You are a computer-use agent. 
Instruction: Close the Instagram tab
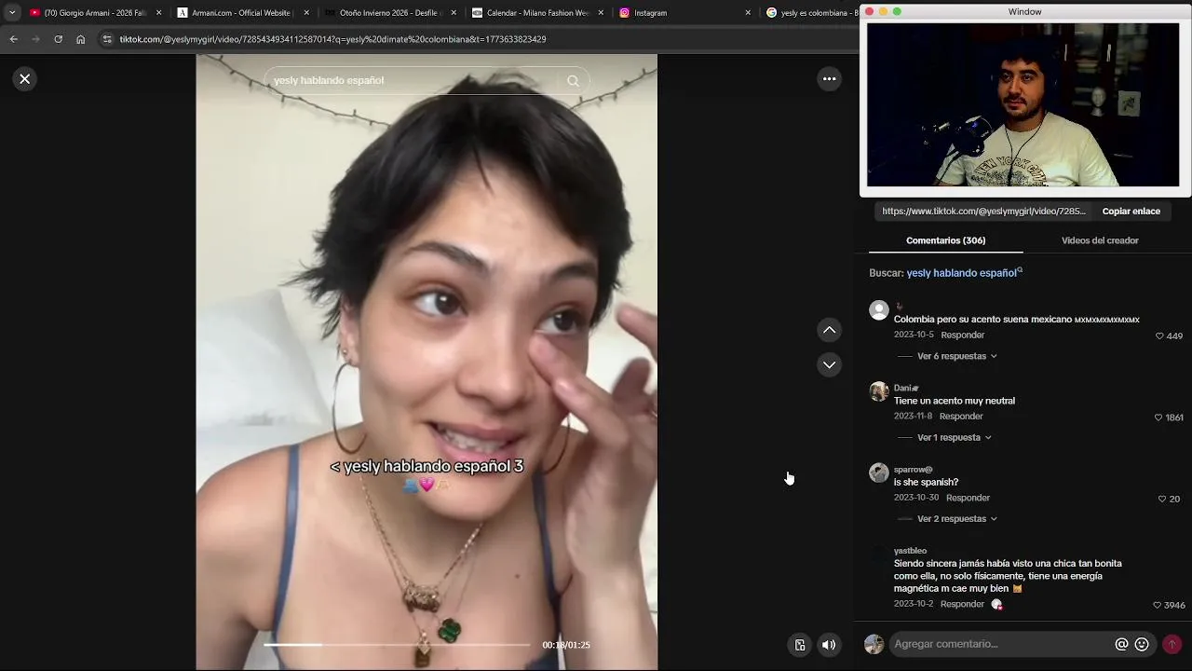coord(748,13)
